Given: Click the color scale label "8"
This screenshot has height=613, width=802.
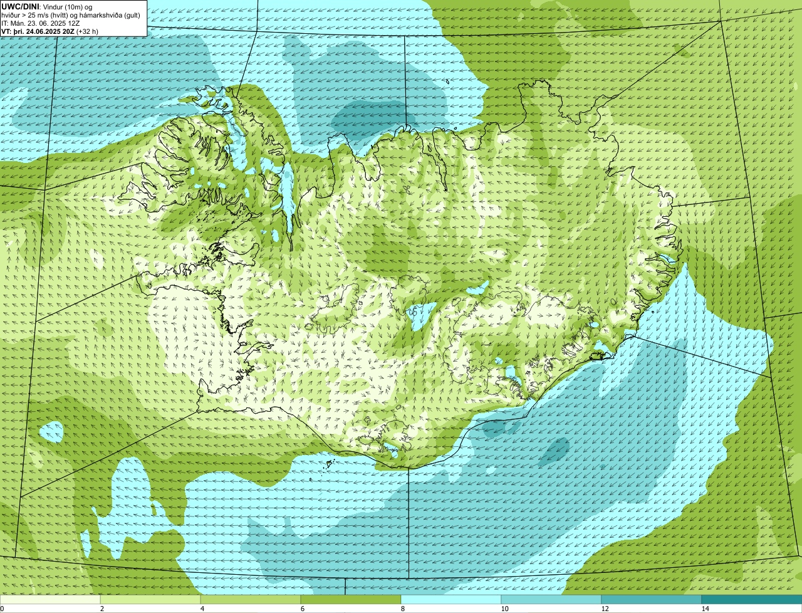Looking at the screenshot, I should (x=402, y=609).
